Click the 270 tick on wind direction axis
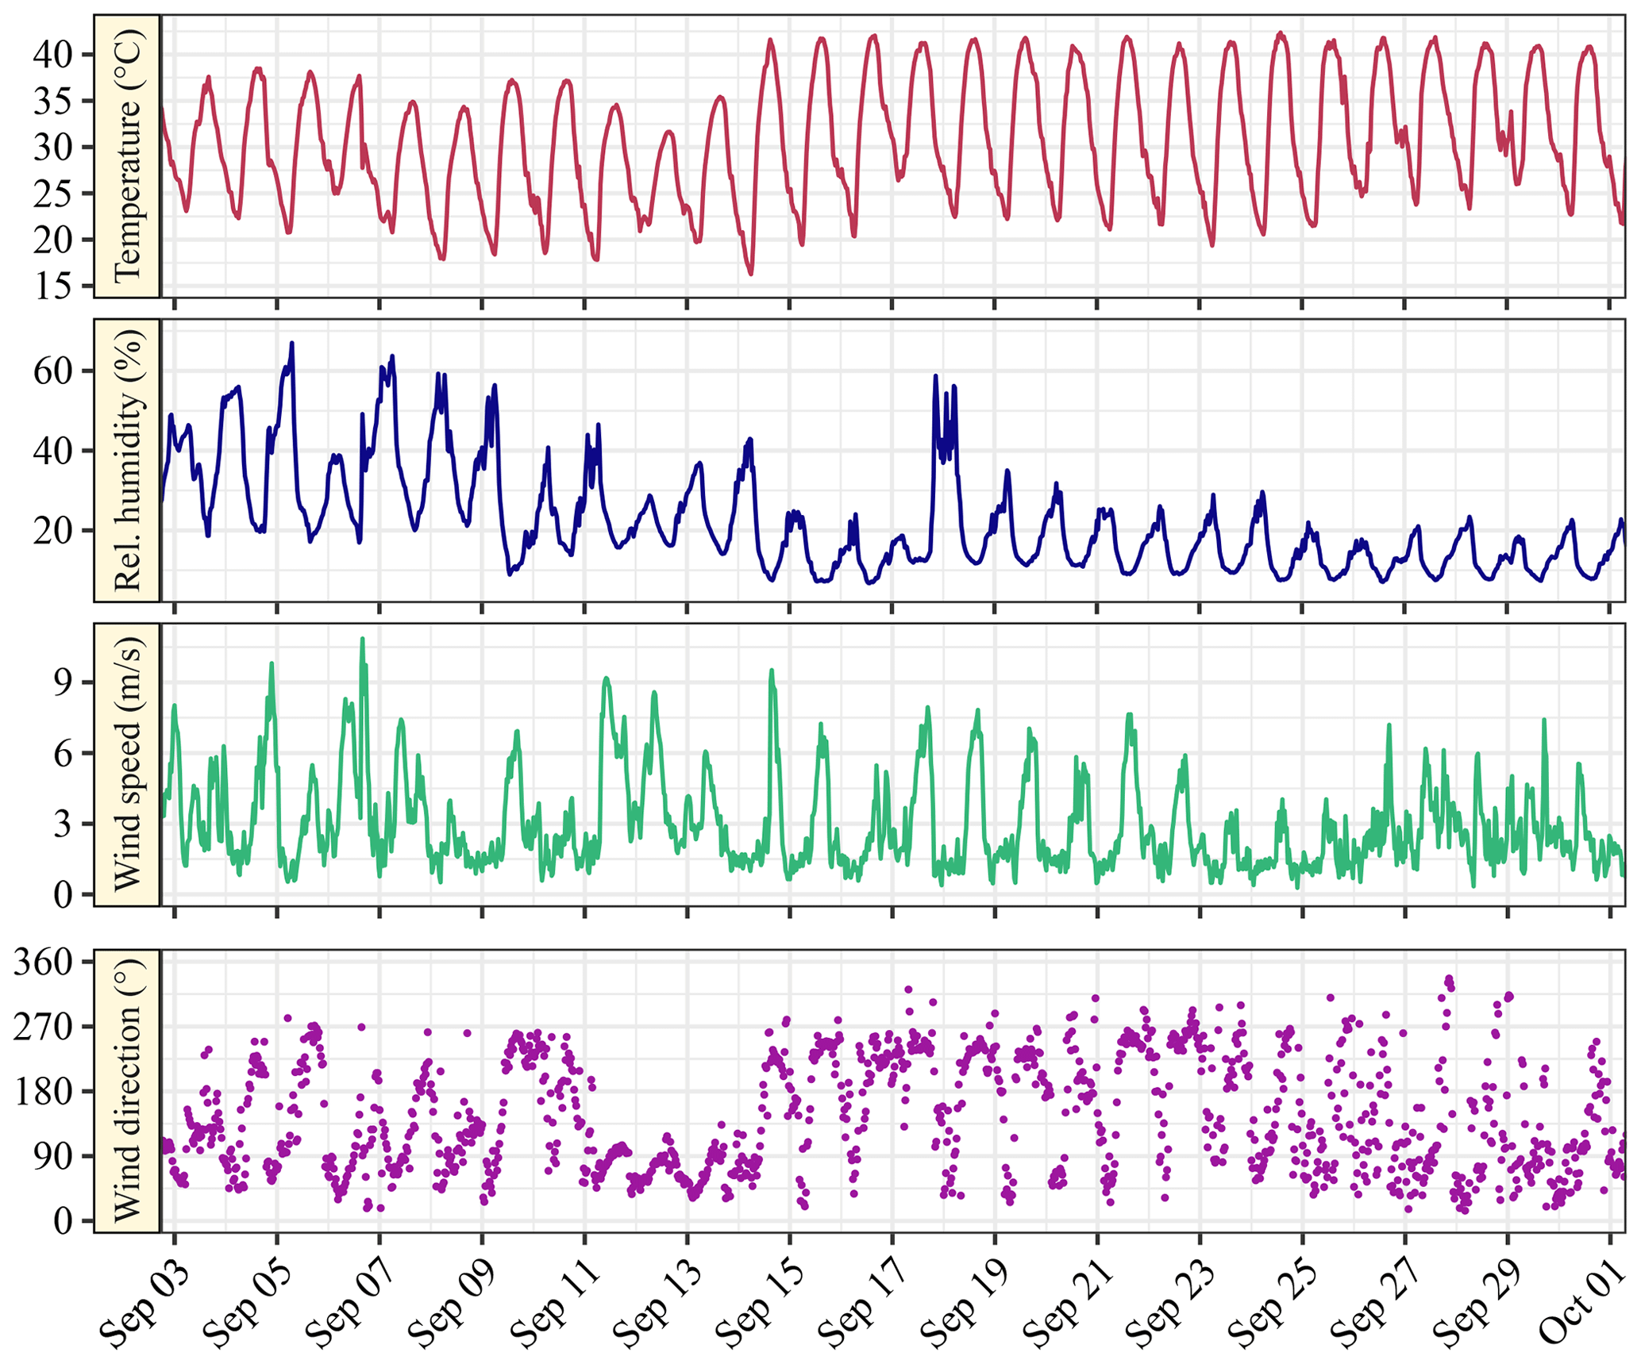Image resolution: width=1641 pixels, height=1364 pixels. coord(44,1027)
